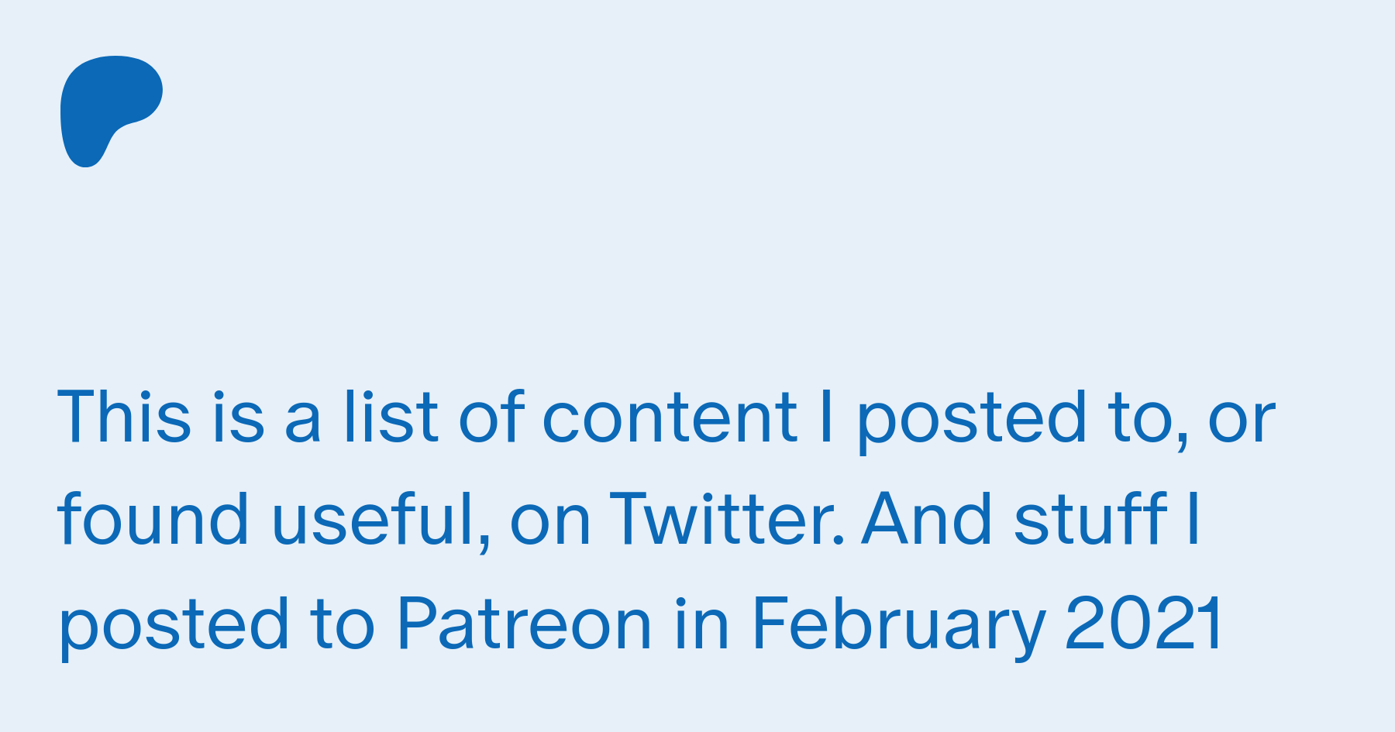Click the blue Patreon logo
Viewport: 1395px width, 732px height.
coord(112,112)
